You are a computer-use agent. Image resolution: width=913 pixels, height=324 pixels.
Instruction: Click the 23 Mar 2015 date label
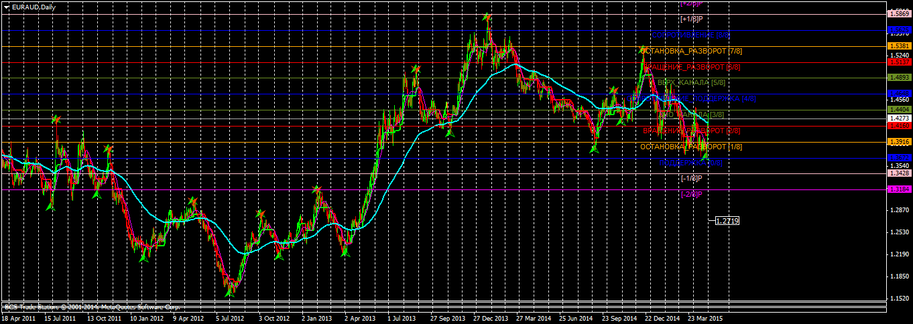click(x=705, y=319)
